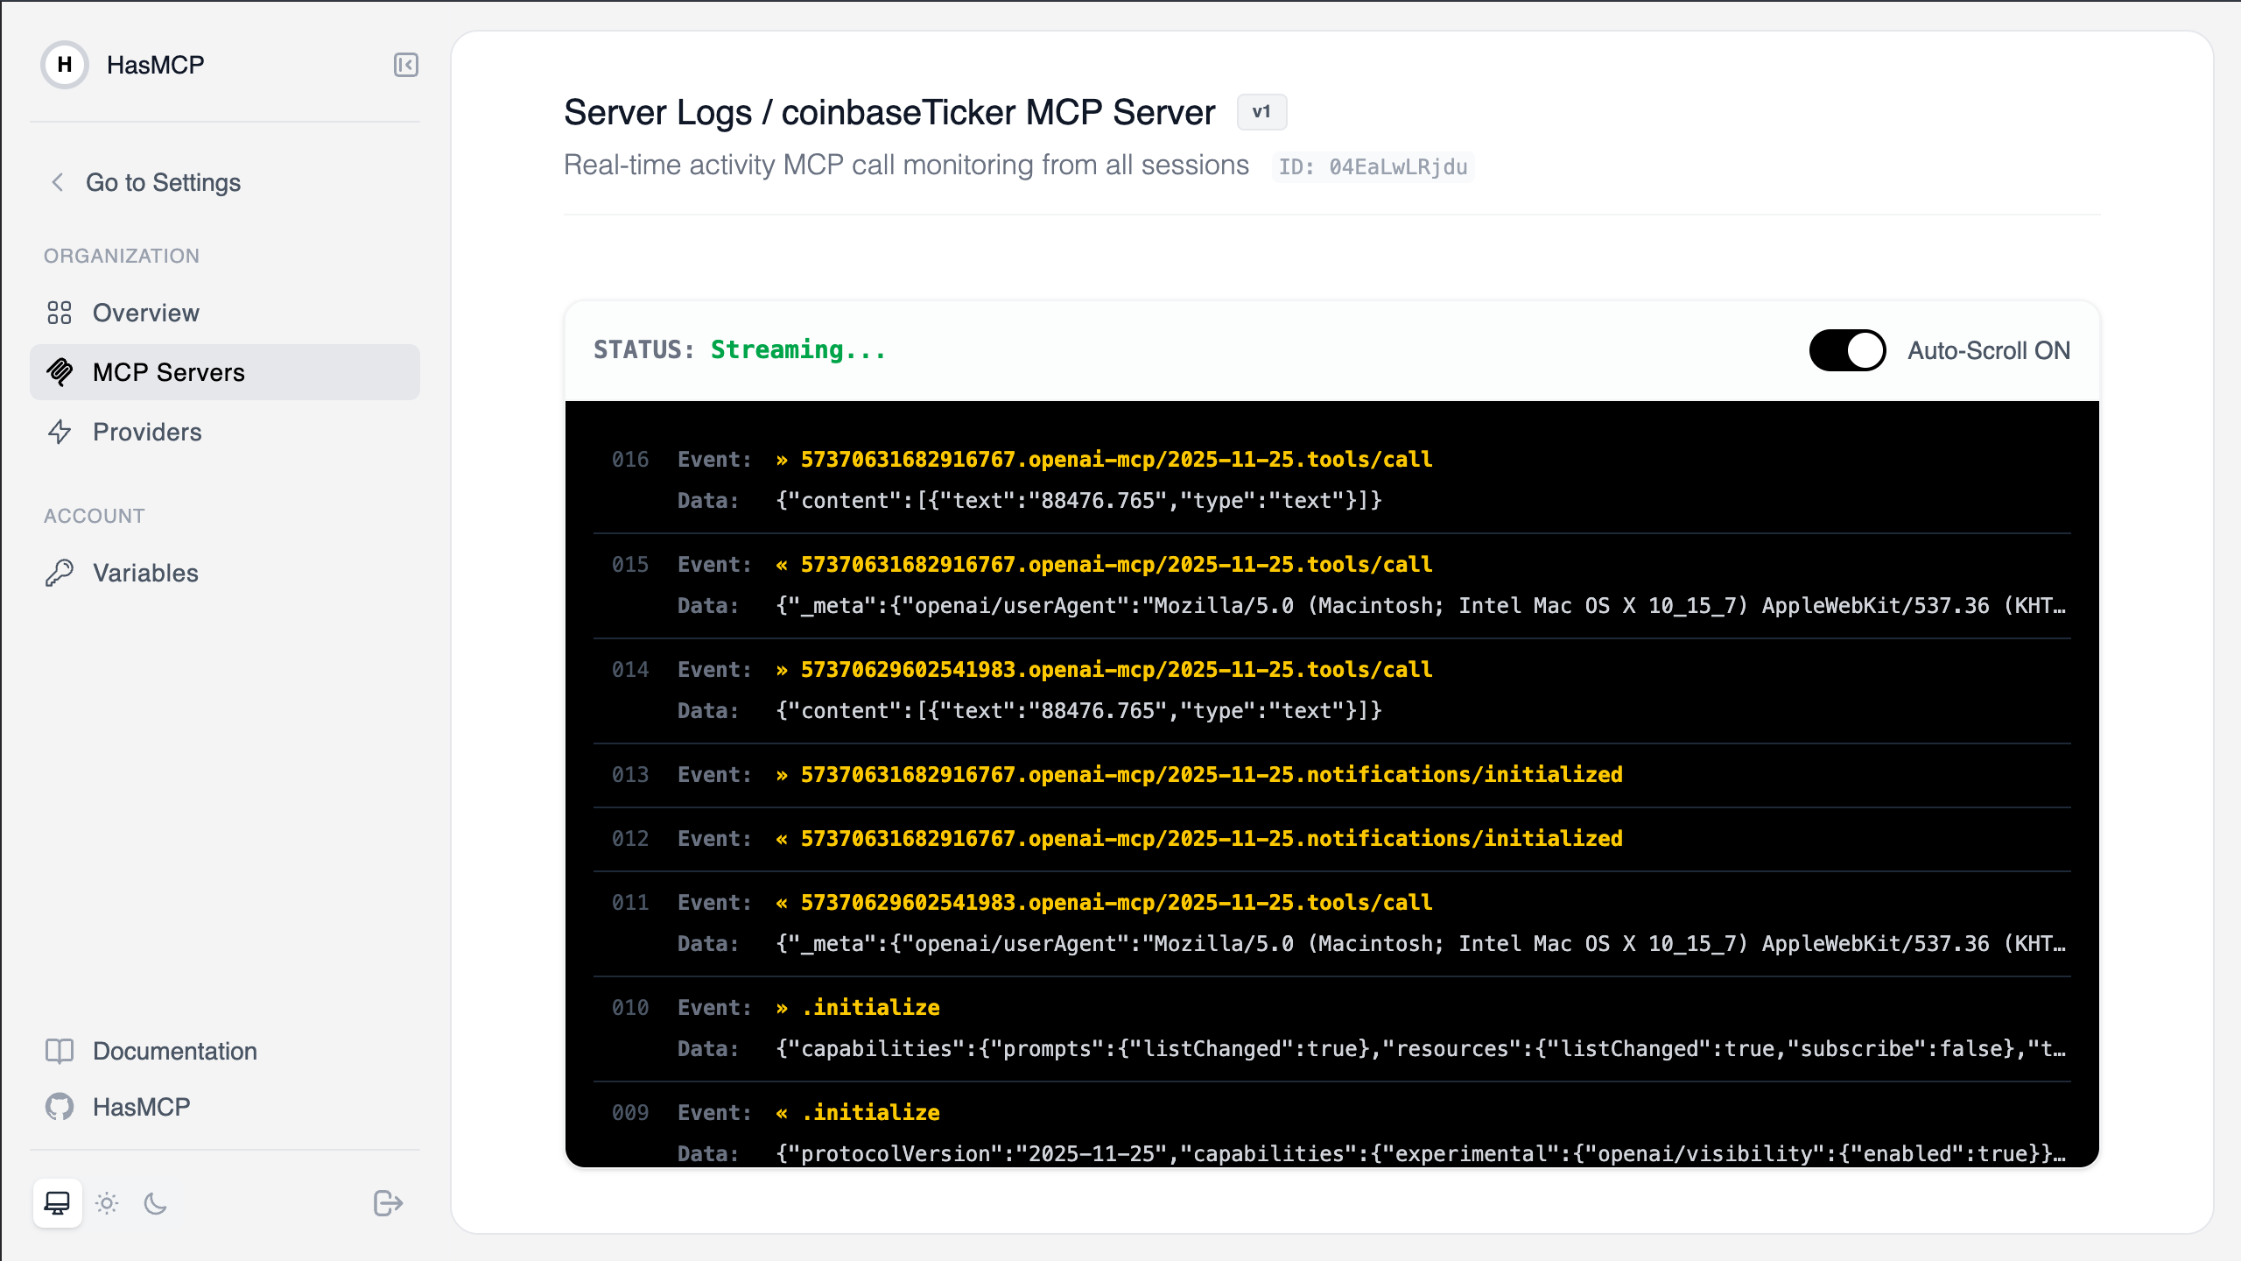Click the collapse sidebar control next to HasMCP
Image resolution: width=2241 pixels, height=1261 pixels.
point(405,64)
